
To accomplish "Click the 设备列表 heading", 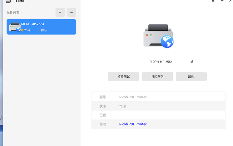I will click(x=13, y=12).
